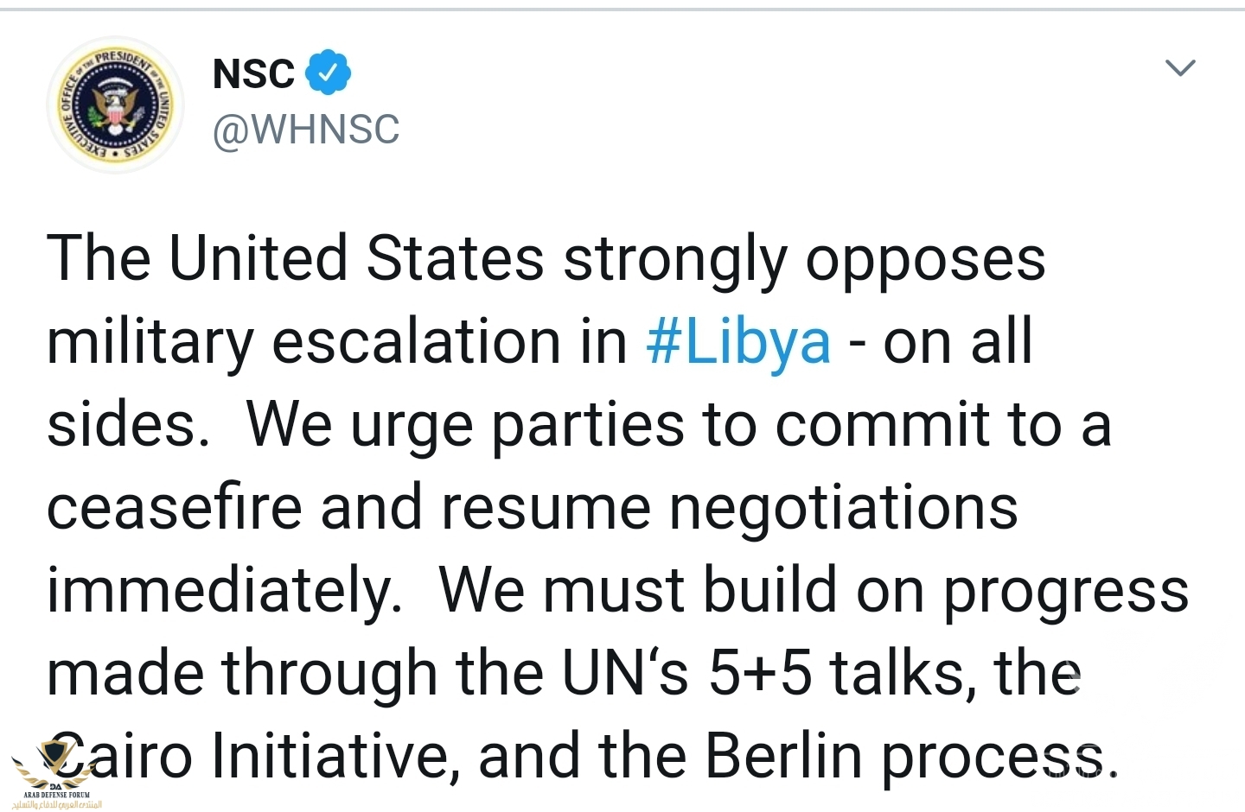This screenshot has height=812, width=1245.
Task: Click the word "negotiations" in the tweet
Action: pos(844,507)
